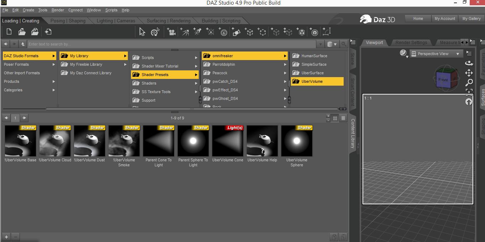This screenshot has height=242, width=485.
Task: Switch thumbnails to list view
Action: tap(343, 118)
